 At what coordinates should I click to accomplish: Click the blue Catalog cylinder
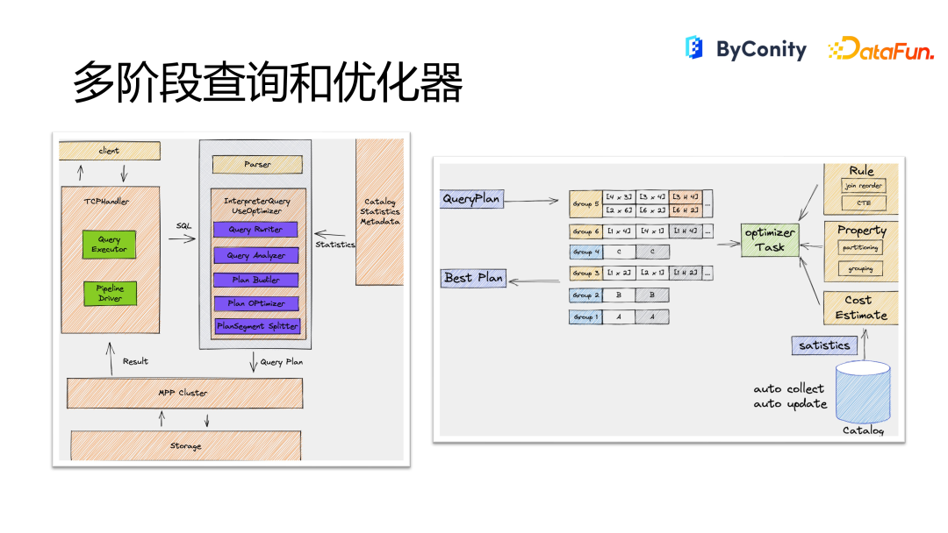[x=863, y=393]
